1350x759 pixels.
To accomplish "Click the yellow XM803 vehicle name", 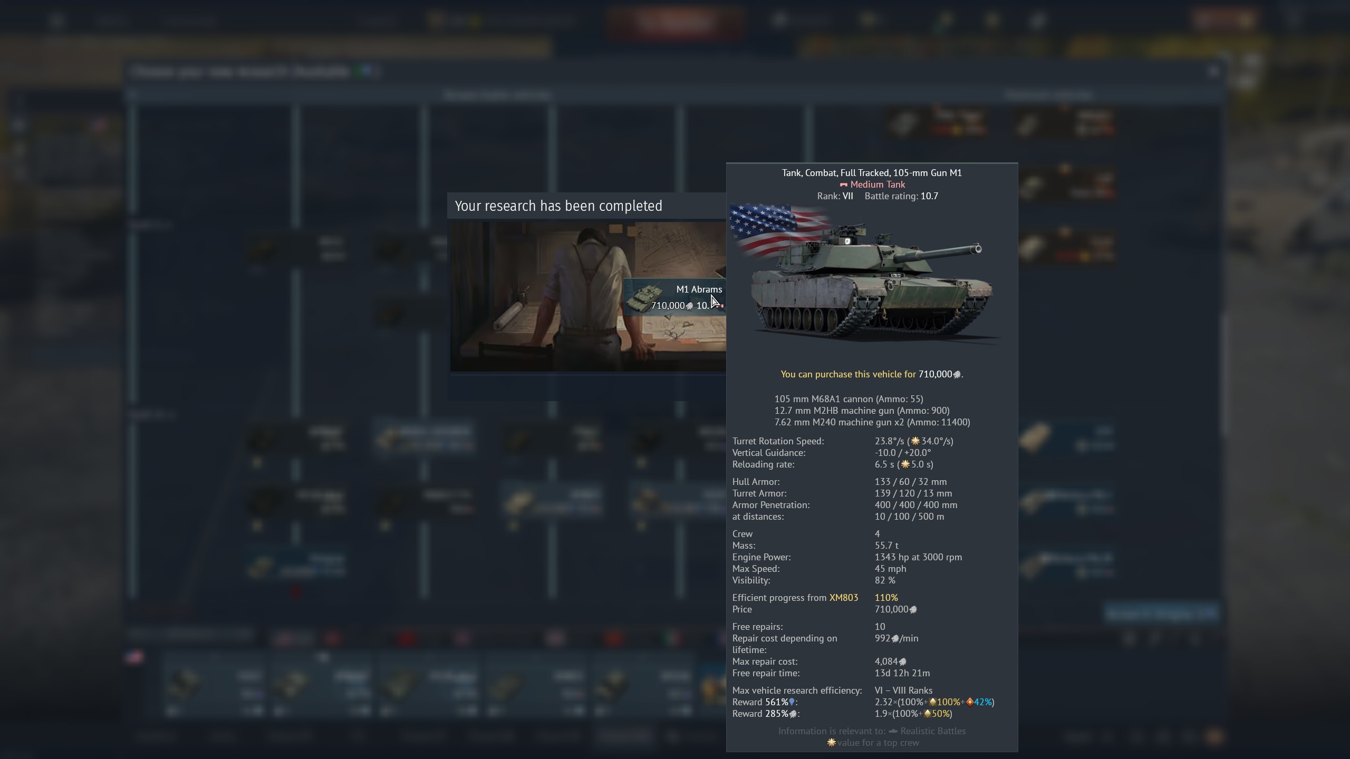I will pyautogui.click(x=843, y=598).
